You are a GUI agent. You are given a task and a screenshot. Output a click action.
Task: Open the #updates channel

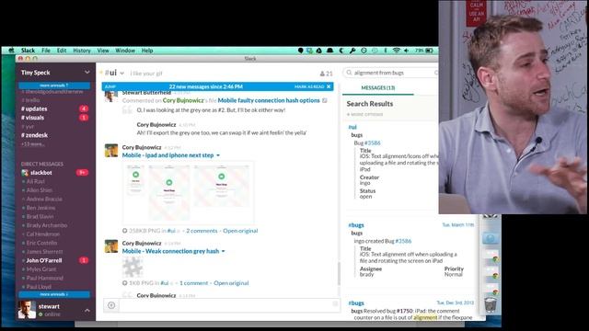click(x=34, y=108)
